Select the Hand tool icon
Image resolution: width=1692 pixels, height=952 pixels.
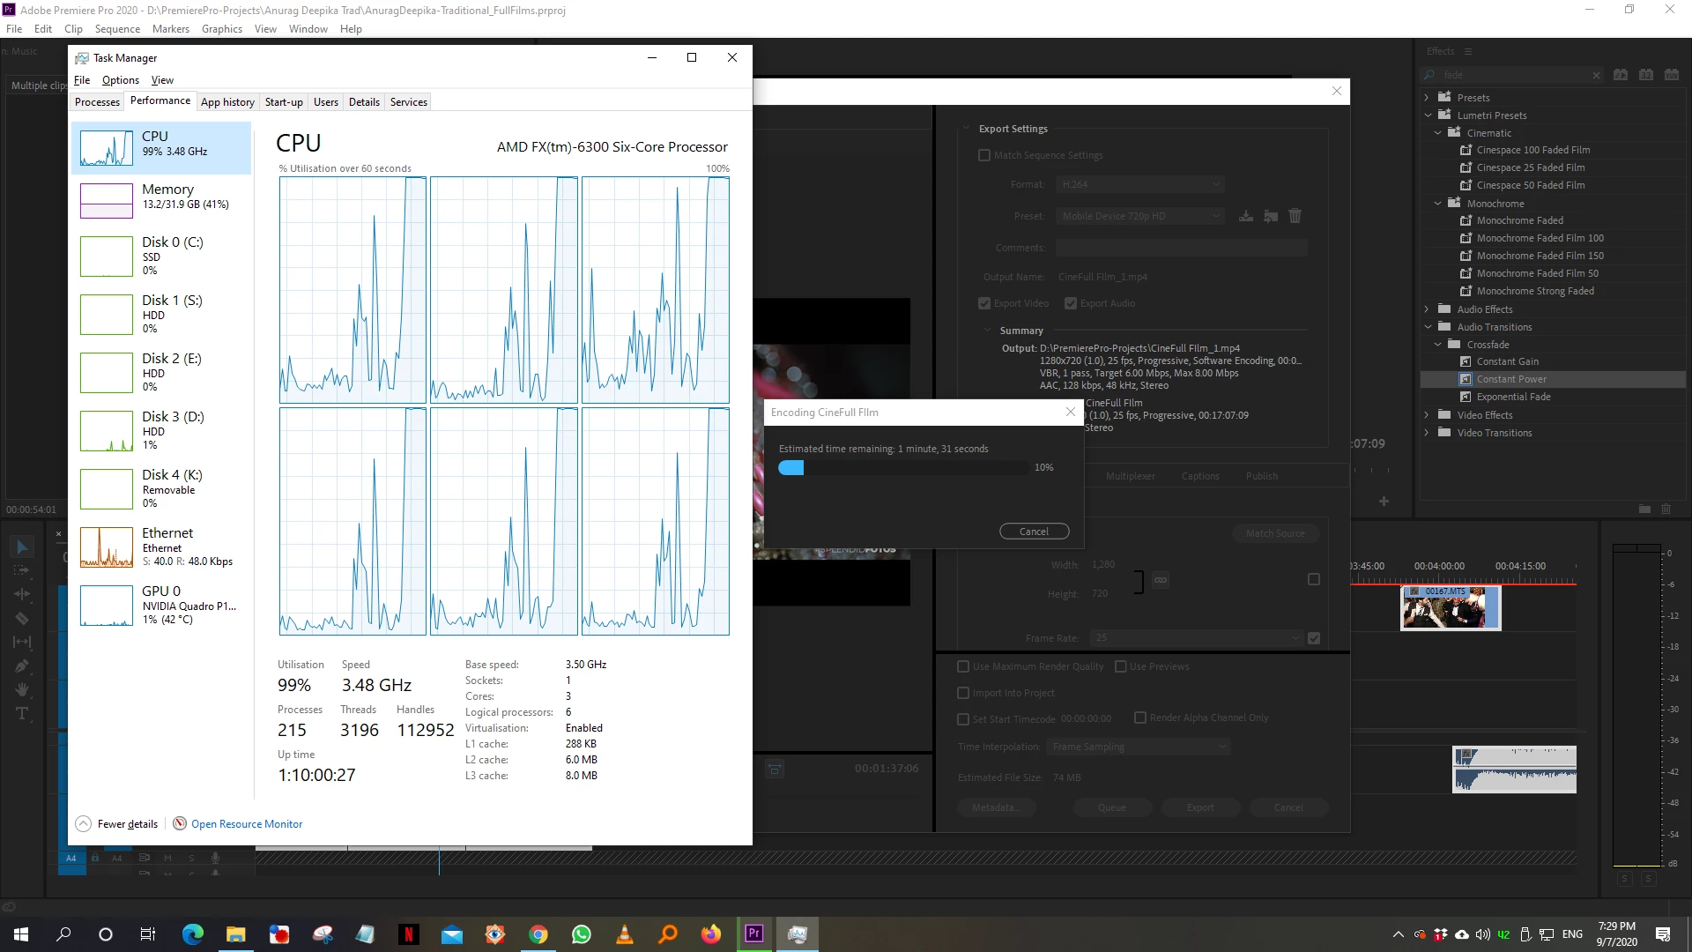(22, 690)
